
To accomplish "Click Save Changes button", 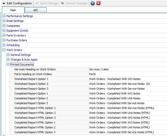I will pos(47,3).
